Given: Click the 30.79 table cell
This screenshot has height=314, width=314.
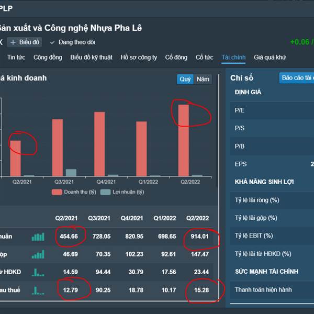Looking at the screenshot, I should tap(136, 272).
